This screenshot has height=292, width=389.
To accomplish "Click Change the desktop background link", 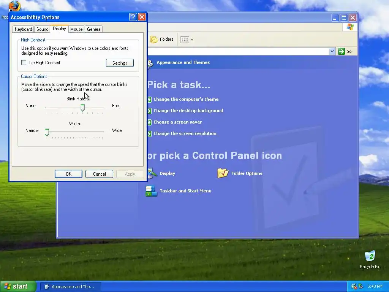I will pyautogui.click(x=188, y=111).
